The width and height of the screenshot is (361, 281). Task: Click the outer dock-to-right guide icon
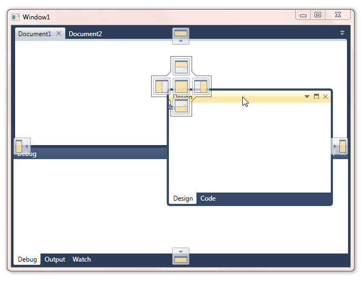click(339, 146)
